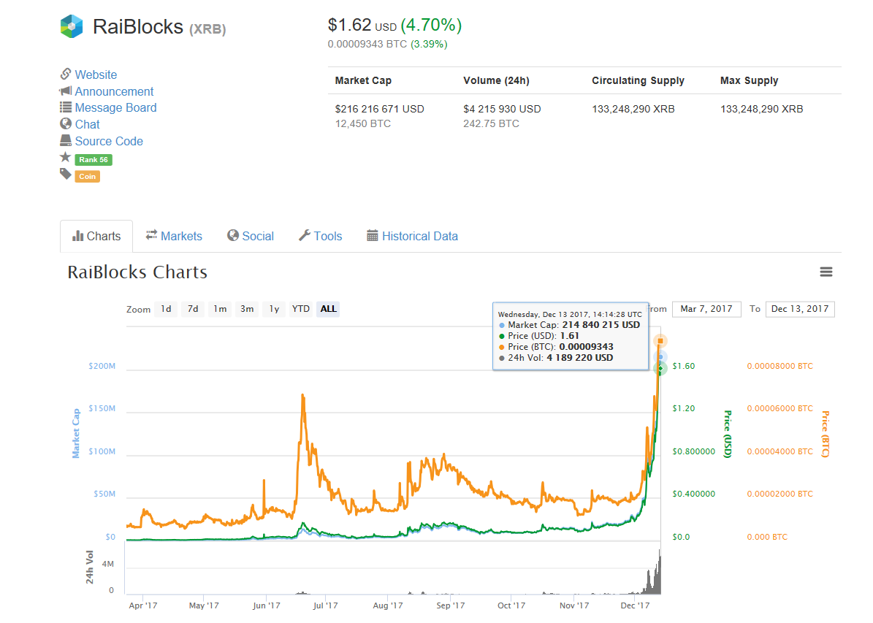Click the globe icon beside Chat
Screen dimensions: 873x623
[x=66, y=123]
